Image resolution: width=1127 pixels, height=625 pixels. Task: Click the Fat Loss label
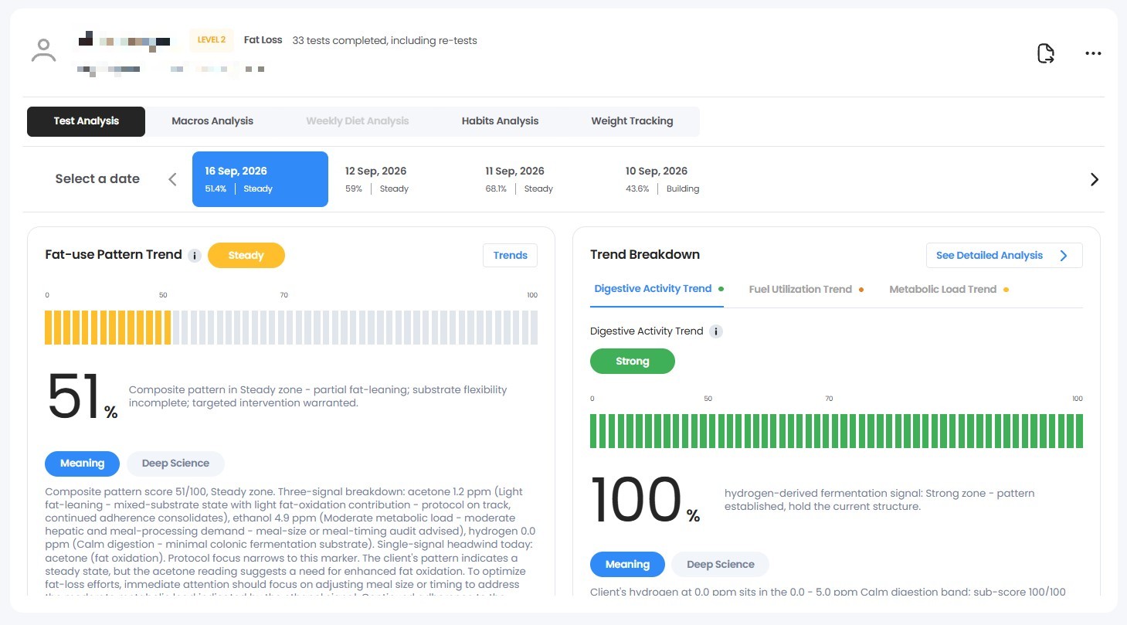(x=263, y=40)
